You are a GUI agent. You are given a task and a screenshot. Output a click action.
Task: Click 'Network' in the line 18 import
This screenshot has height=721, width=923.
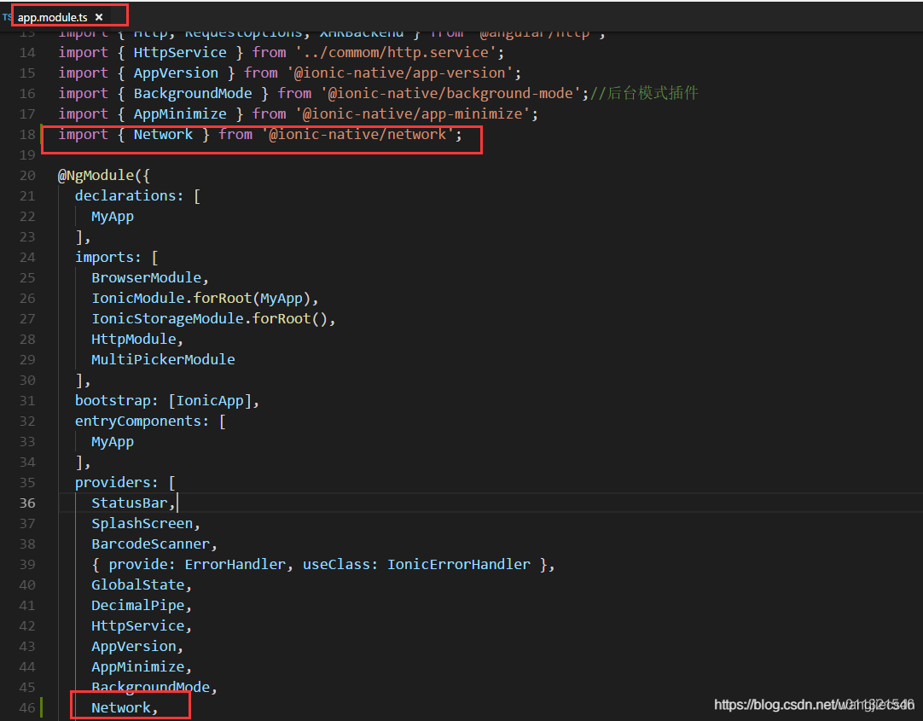[x=163, y=135]
